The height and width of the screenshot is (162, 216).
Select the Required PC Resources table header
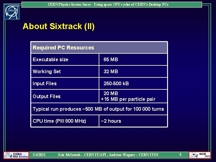[x=99, y=48]
